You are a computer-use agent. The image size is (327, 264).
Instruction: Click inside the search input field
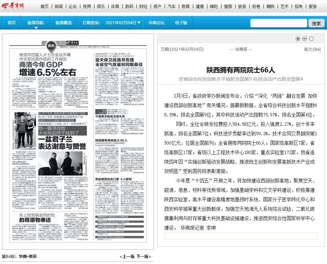click(x=279, y=23)
